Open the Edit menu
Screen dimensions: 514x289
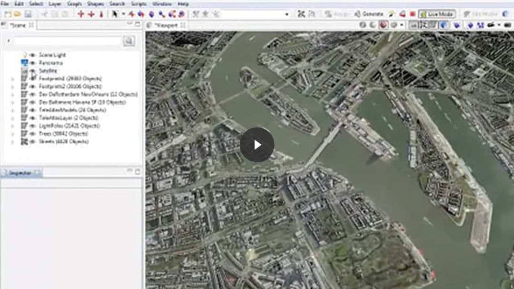point(19,4)
